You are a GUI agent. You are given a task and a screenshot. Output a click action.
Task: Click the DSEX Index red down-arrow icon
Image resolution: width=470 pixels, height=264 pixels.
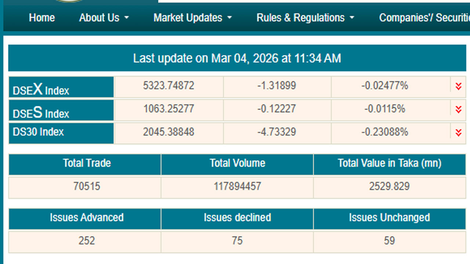pos(458,86)
